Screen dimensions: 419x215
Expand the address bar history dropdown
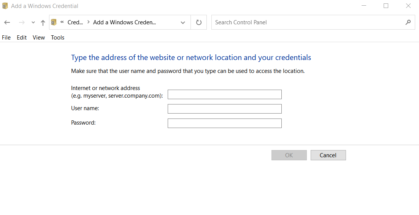(x=183, y=22)
